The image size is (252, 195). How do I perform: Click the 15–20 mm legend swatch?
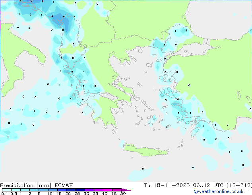62,190
